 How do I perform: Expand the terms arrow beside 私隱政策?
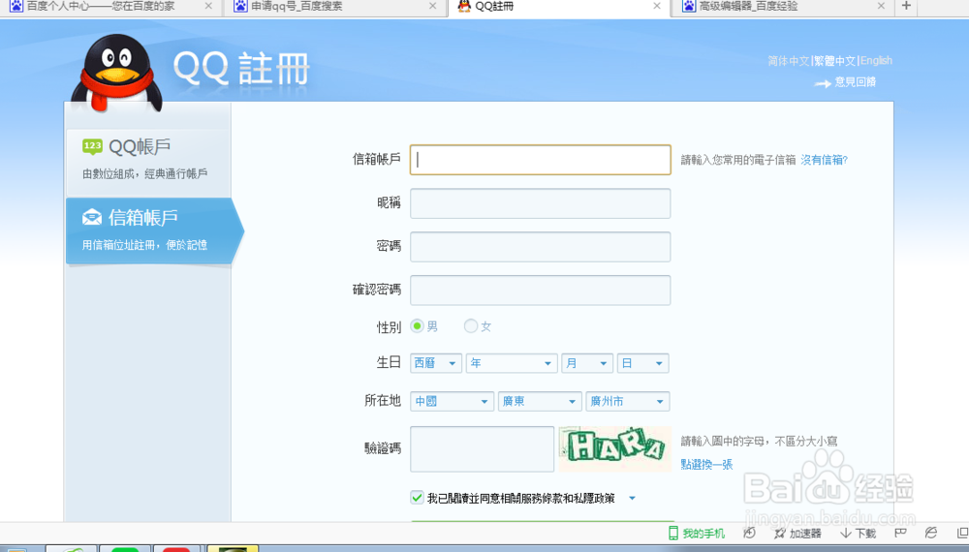click(632, 499)
